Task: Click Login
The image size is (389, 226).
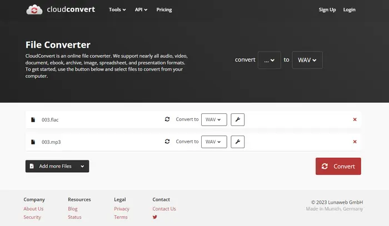Action: point(349,9)
